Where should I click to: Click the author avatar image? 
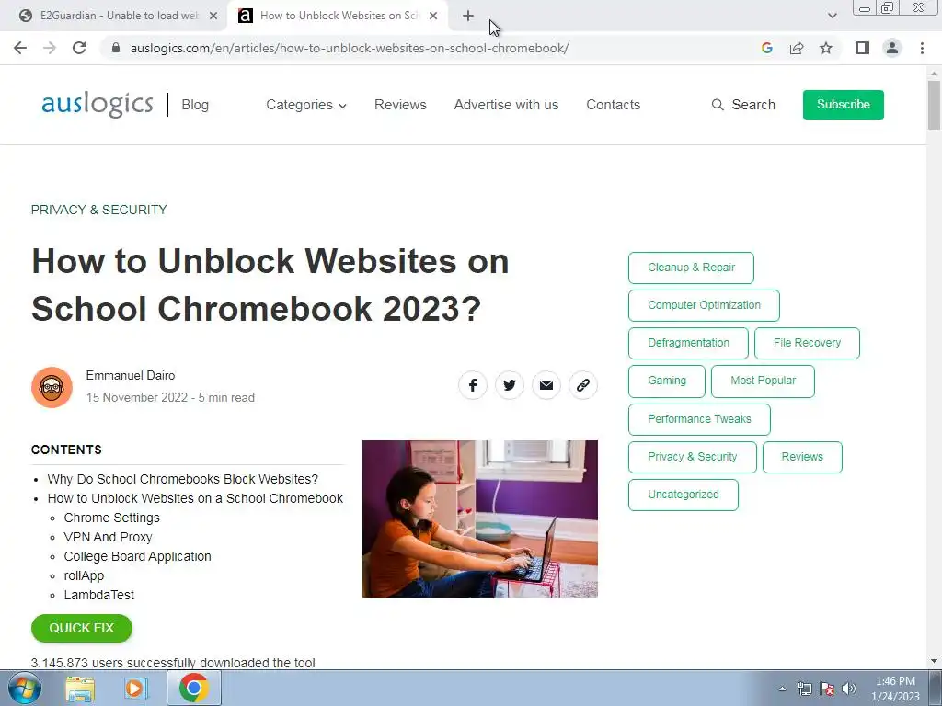tap(52, 387)
